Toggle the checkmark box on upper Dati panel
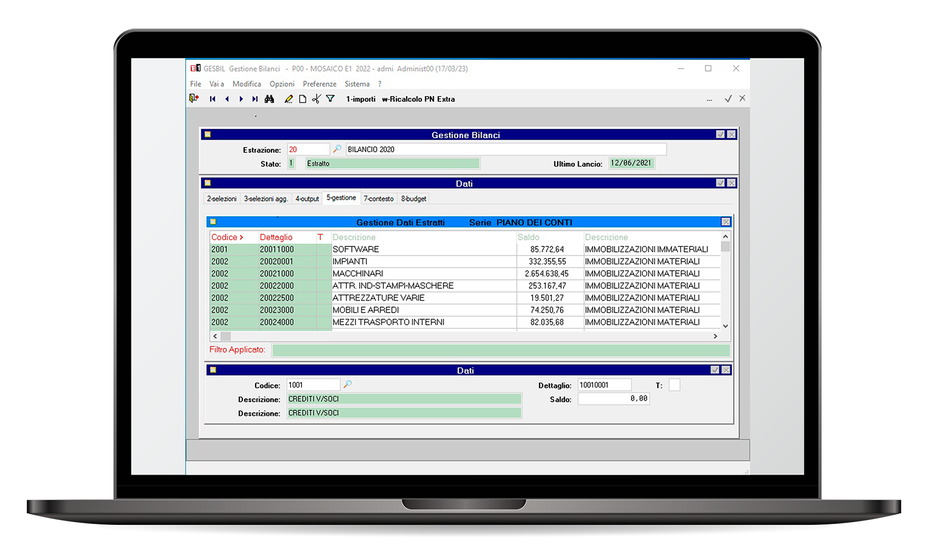Image resolution: width=928 pixels, height=559 pixels. pos(720,183)
